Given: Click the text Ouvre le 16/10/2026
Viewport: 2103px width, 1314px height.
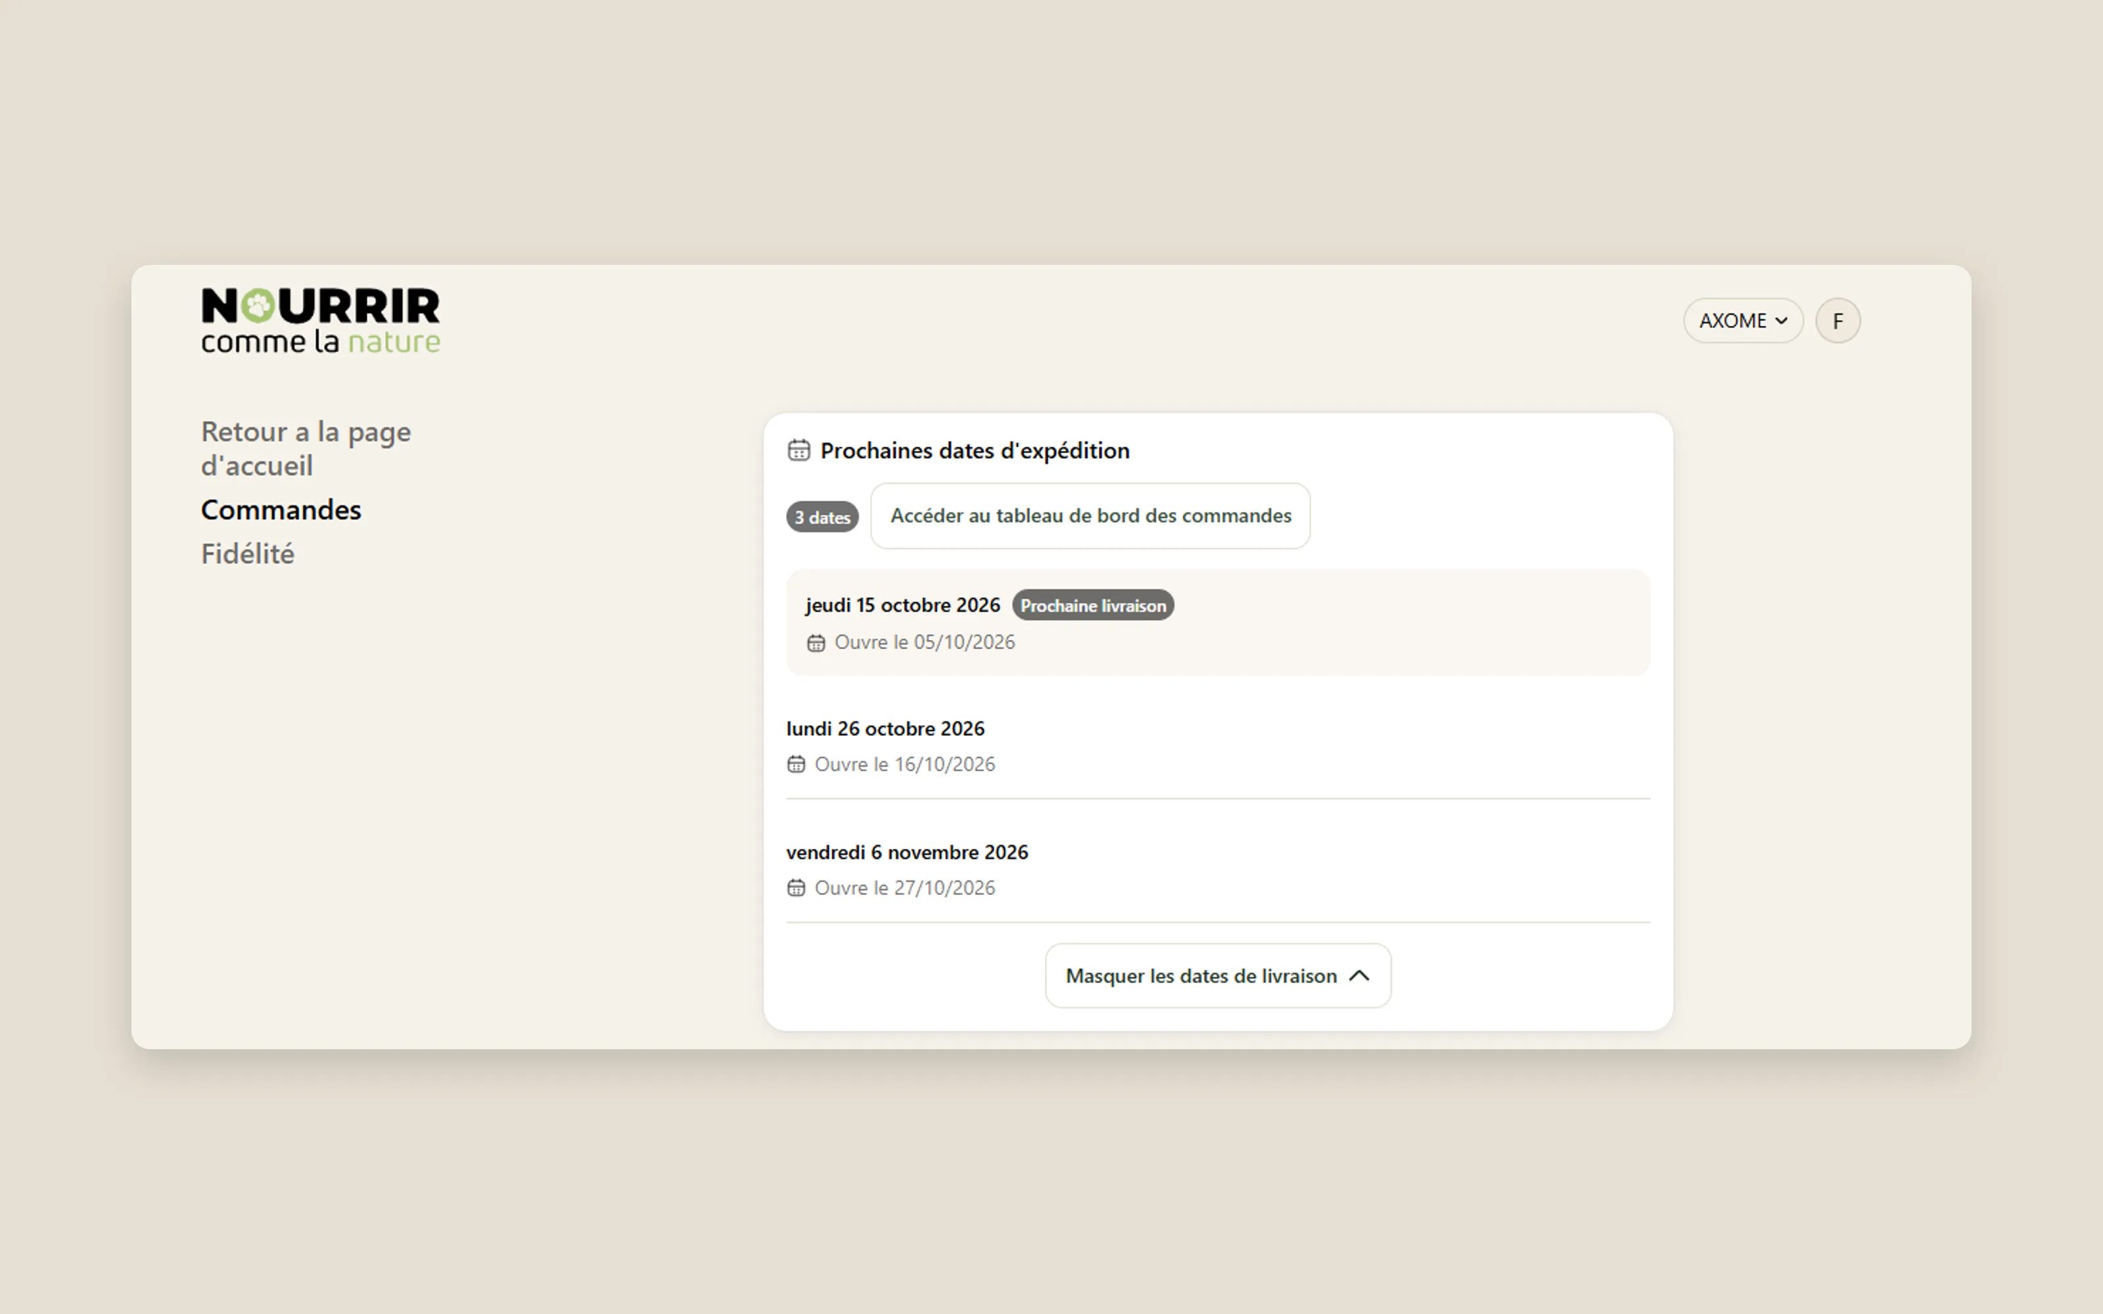Looking at the screenshot, I should click(x=905, y=765).
